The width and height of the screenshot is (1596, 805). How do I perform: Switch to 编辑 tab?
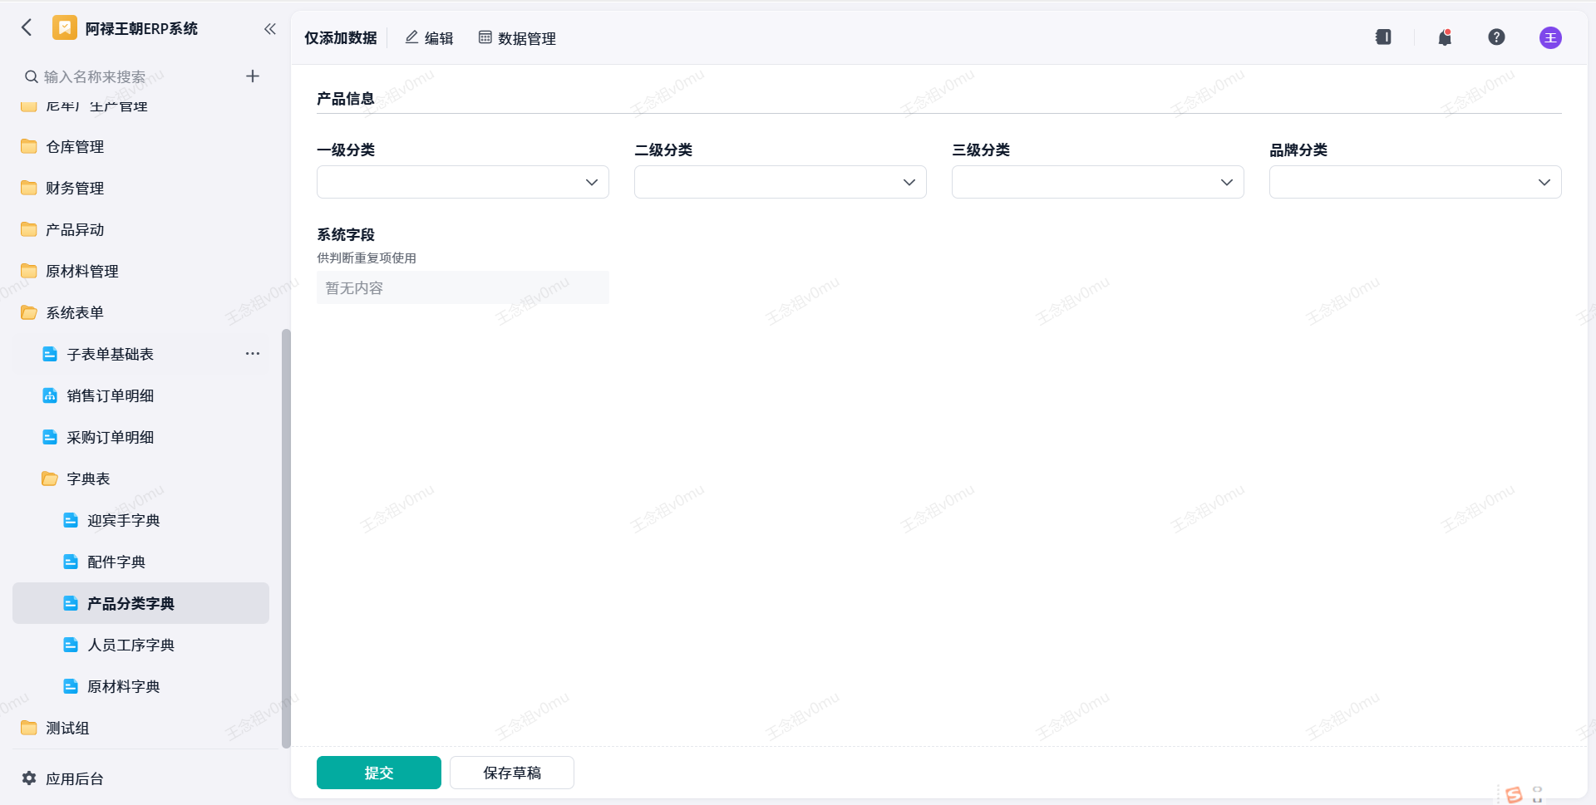point(430,38)
